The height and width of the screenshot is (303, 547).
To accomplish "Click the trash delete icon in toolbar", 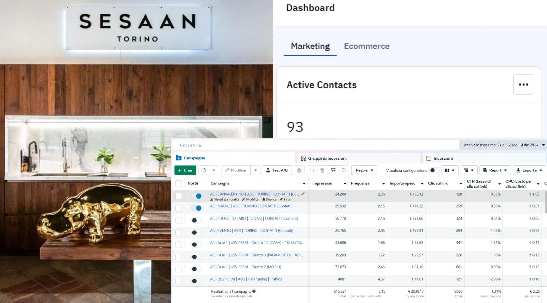I will (322, 170).
